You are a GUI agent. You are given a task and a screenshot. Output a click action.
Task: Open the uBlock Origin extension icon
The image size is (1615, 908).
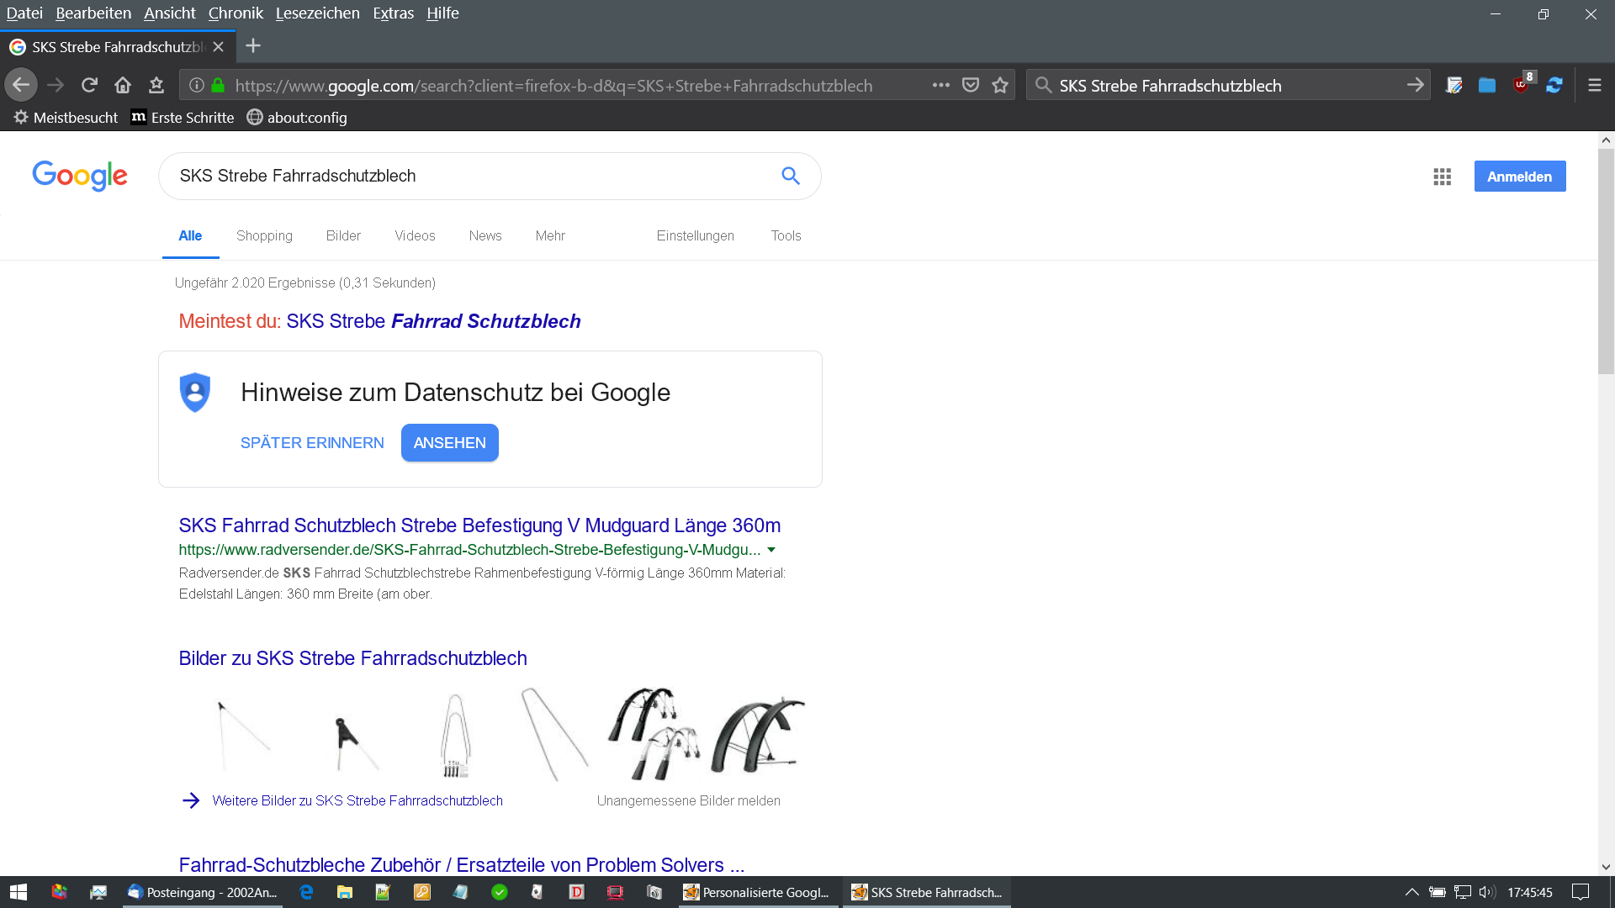click(1521, 85)
